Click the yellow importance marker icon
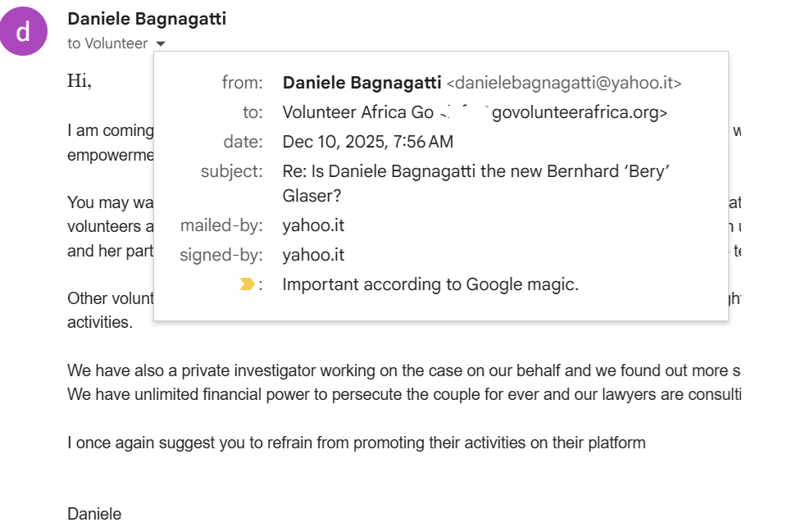Screen dimensions: 787x527 click(247, 284)
